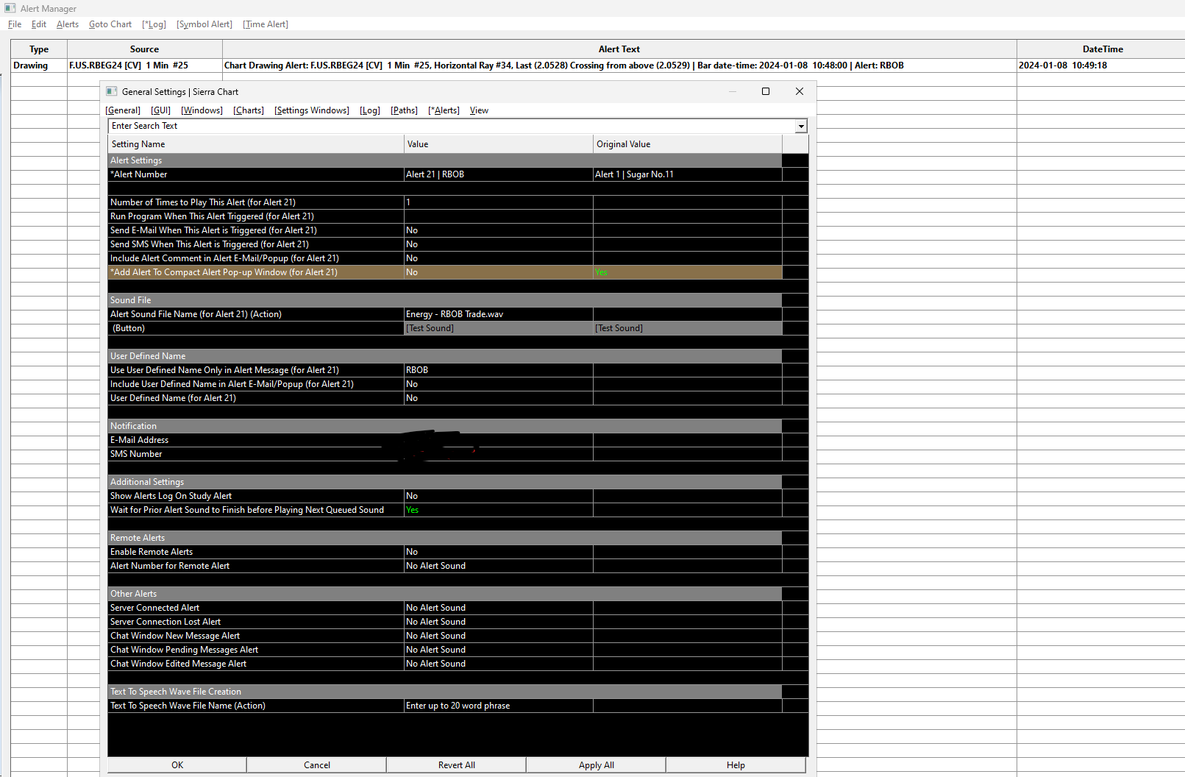1185x777 pixels.
Task: Open the Alerts menu in Alert Manager
Action: point(68,24)
